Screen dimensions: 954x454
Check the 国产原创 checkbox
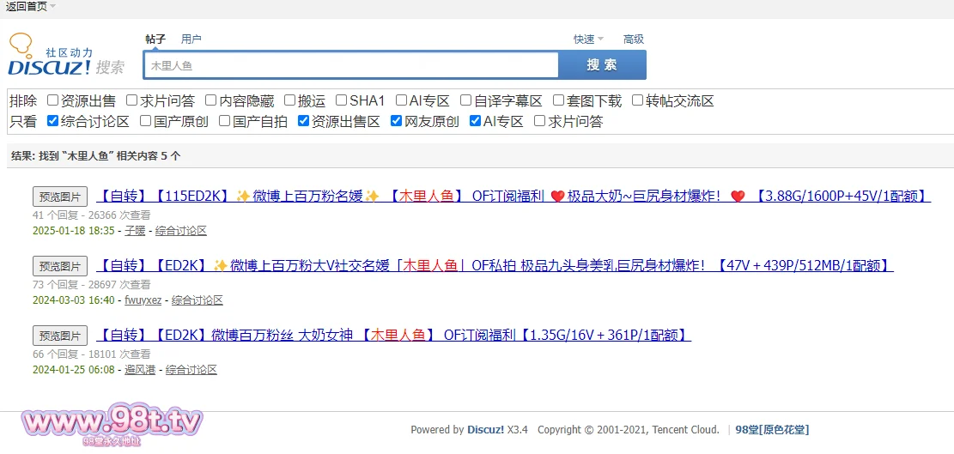click(x=146, y=121)
